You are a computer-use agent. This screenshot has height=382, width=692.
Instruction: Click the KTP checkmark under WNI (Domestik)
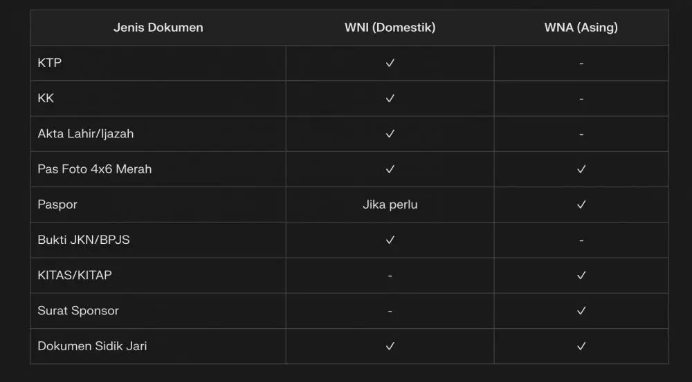click(390, 63)
